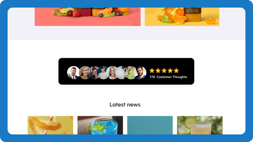Viewport: 253px width, 142px height.
Task: Click the first yellow rating star
Action: [152, 70]
